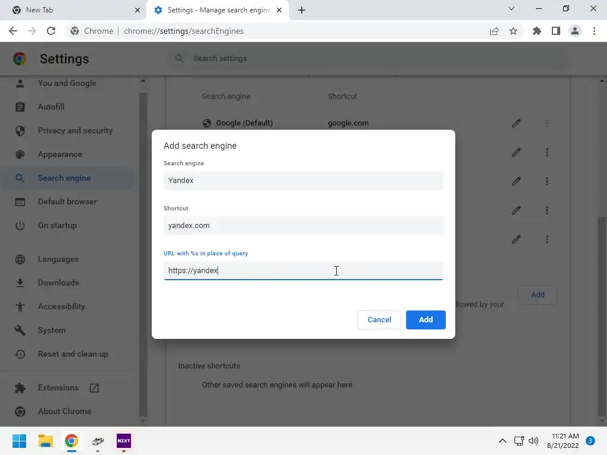Open the notifications badge showing 3
This screenshot has height=455, width=607.
coord(590,441)
